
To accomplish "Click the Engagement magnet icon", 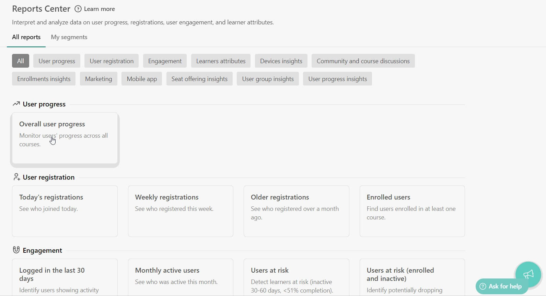I will pos(16,250).
